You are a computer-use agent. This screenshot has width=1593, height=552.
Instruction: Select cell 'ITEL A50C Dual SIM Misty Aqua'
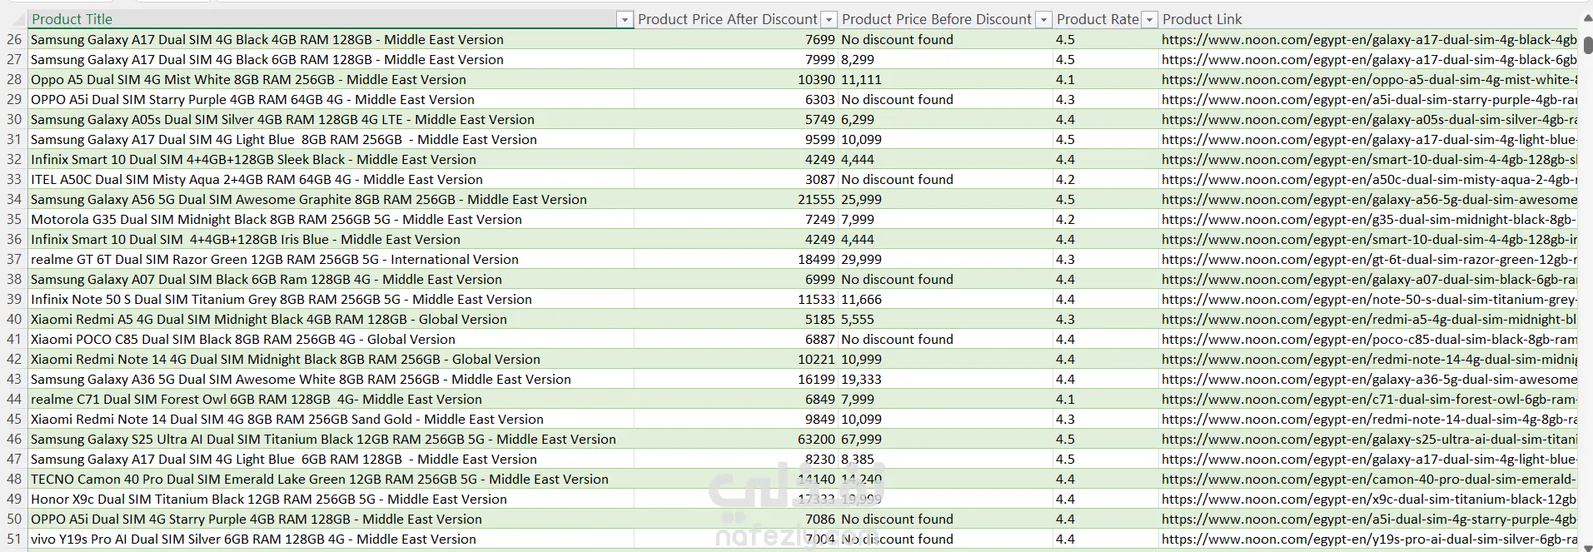[331, 179]
